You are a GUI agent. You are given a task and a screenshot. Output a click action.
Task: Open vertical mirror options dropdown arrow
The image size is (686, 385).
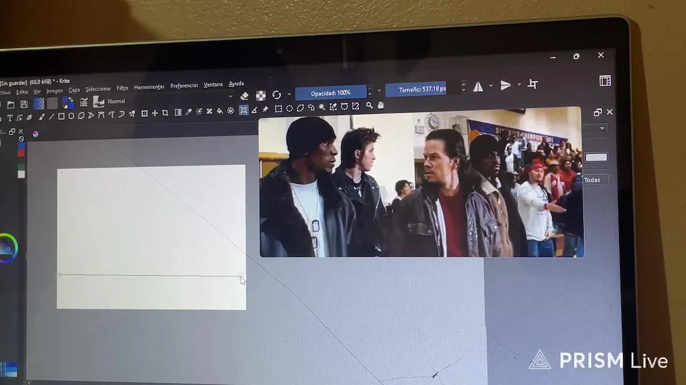[519, 84]
